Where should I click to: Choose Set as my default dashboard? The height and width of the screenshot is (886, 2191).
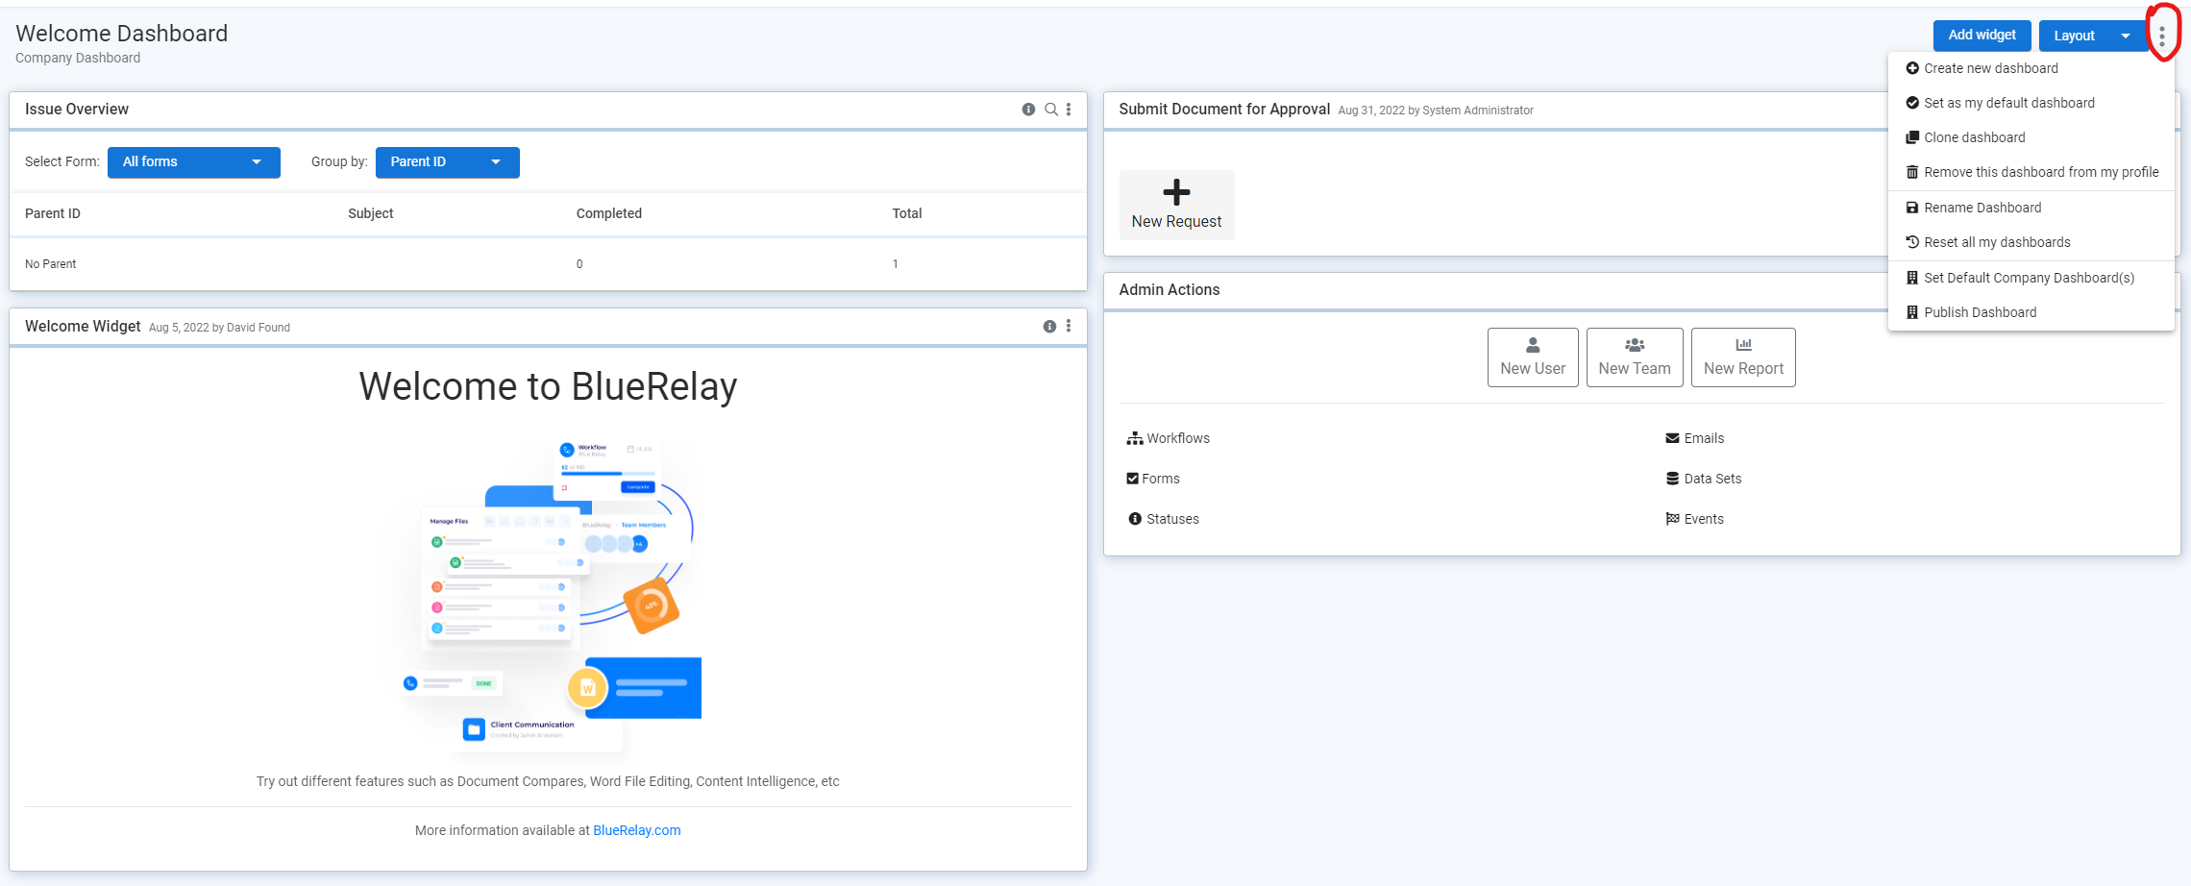2031,103
